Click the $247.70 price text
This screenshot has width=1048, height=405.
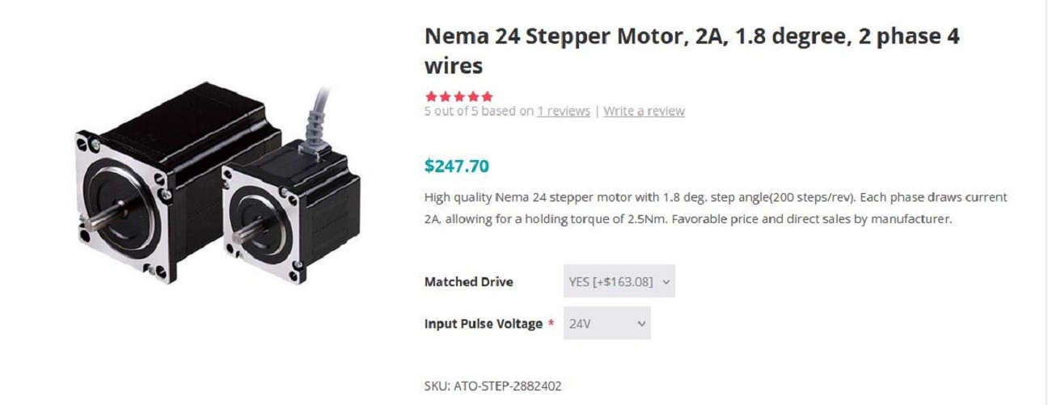click(457, 166)
